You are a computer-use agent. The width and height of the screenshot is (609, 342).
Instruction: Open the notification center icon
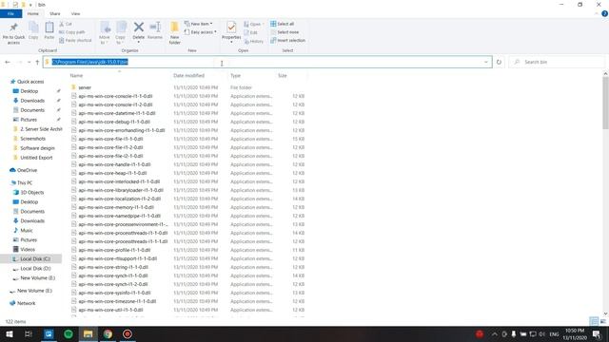(x=597, y=333)
